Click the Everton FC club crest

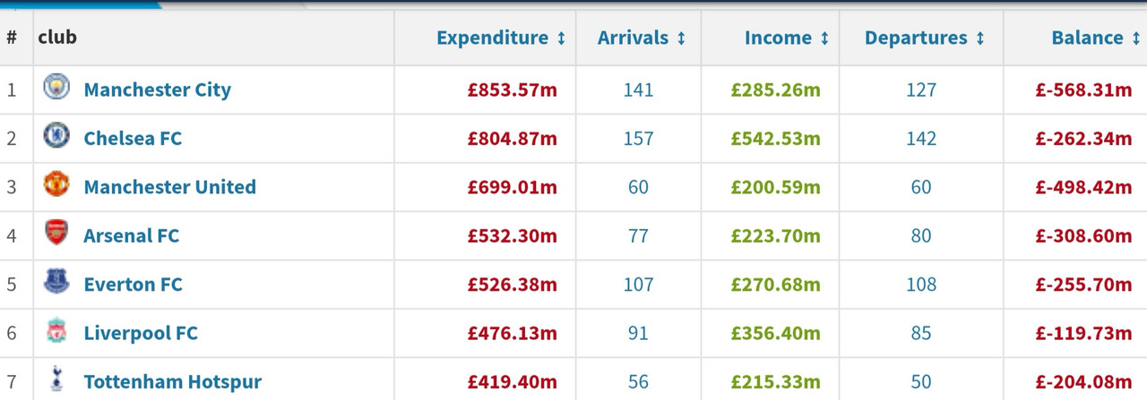56,283
